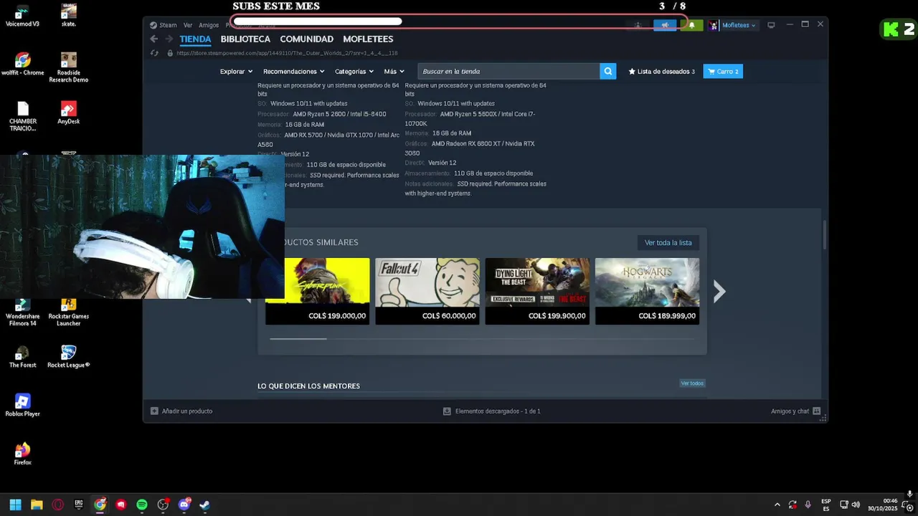Open volume control in system tray
918x516 pixels.
click(x=856, y=505)
